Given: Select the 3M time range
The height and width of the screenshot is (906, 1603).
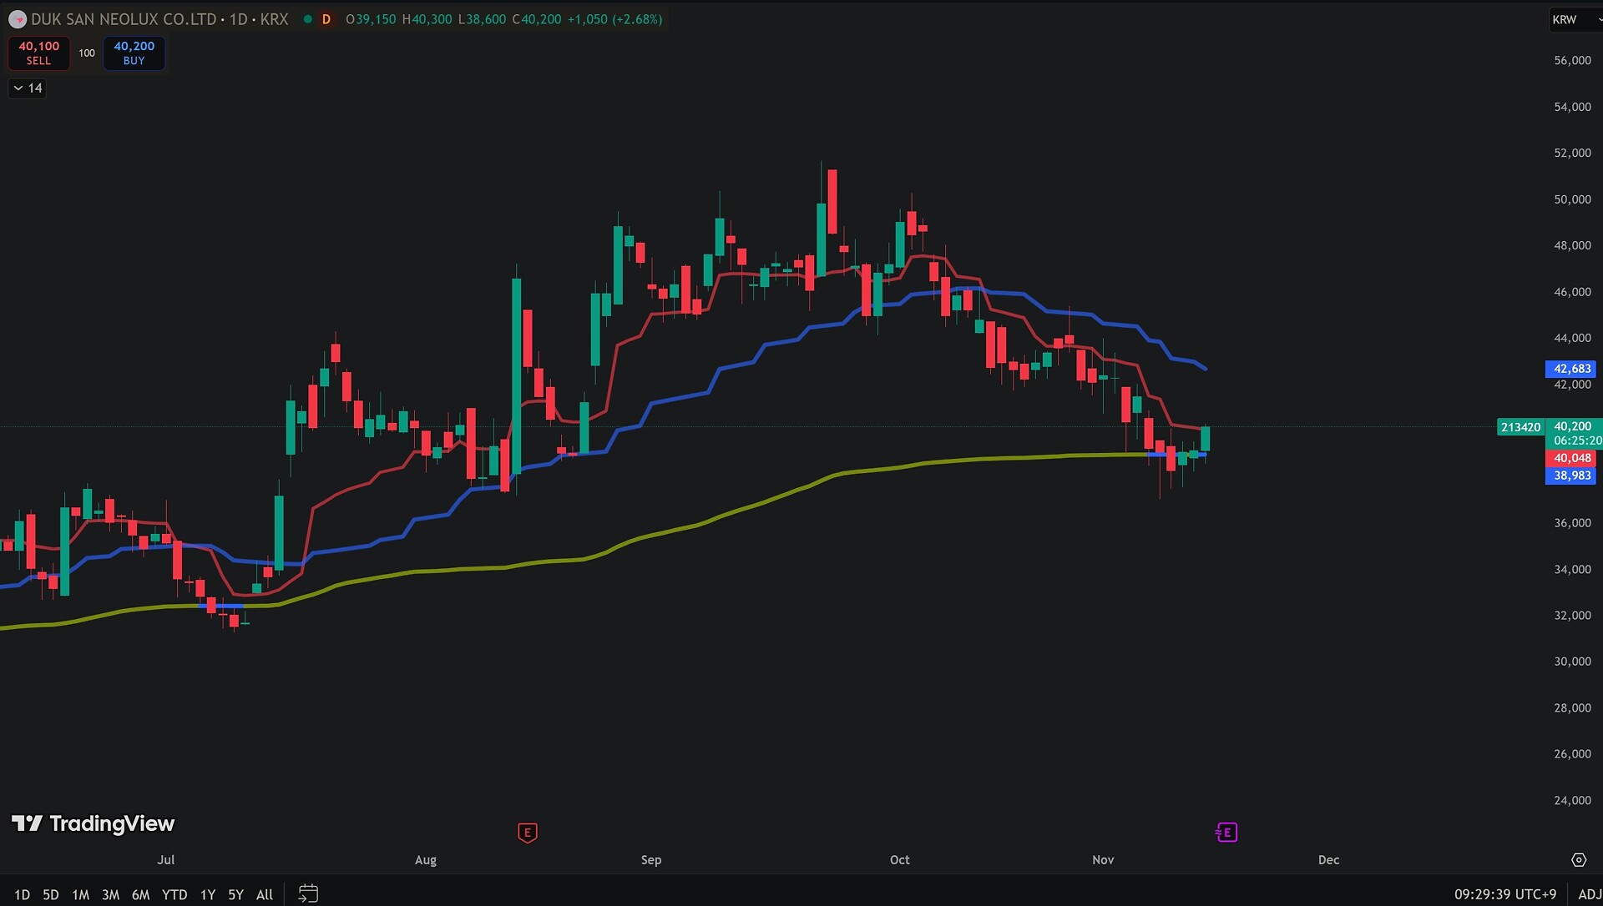Looking at the screenshot, I should pos(110,894).
